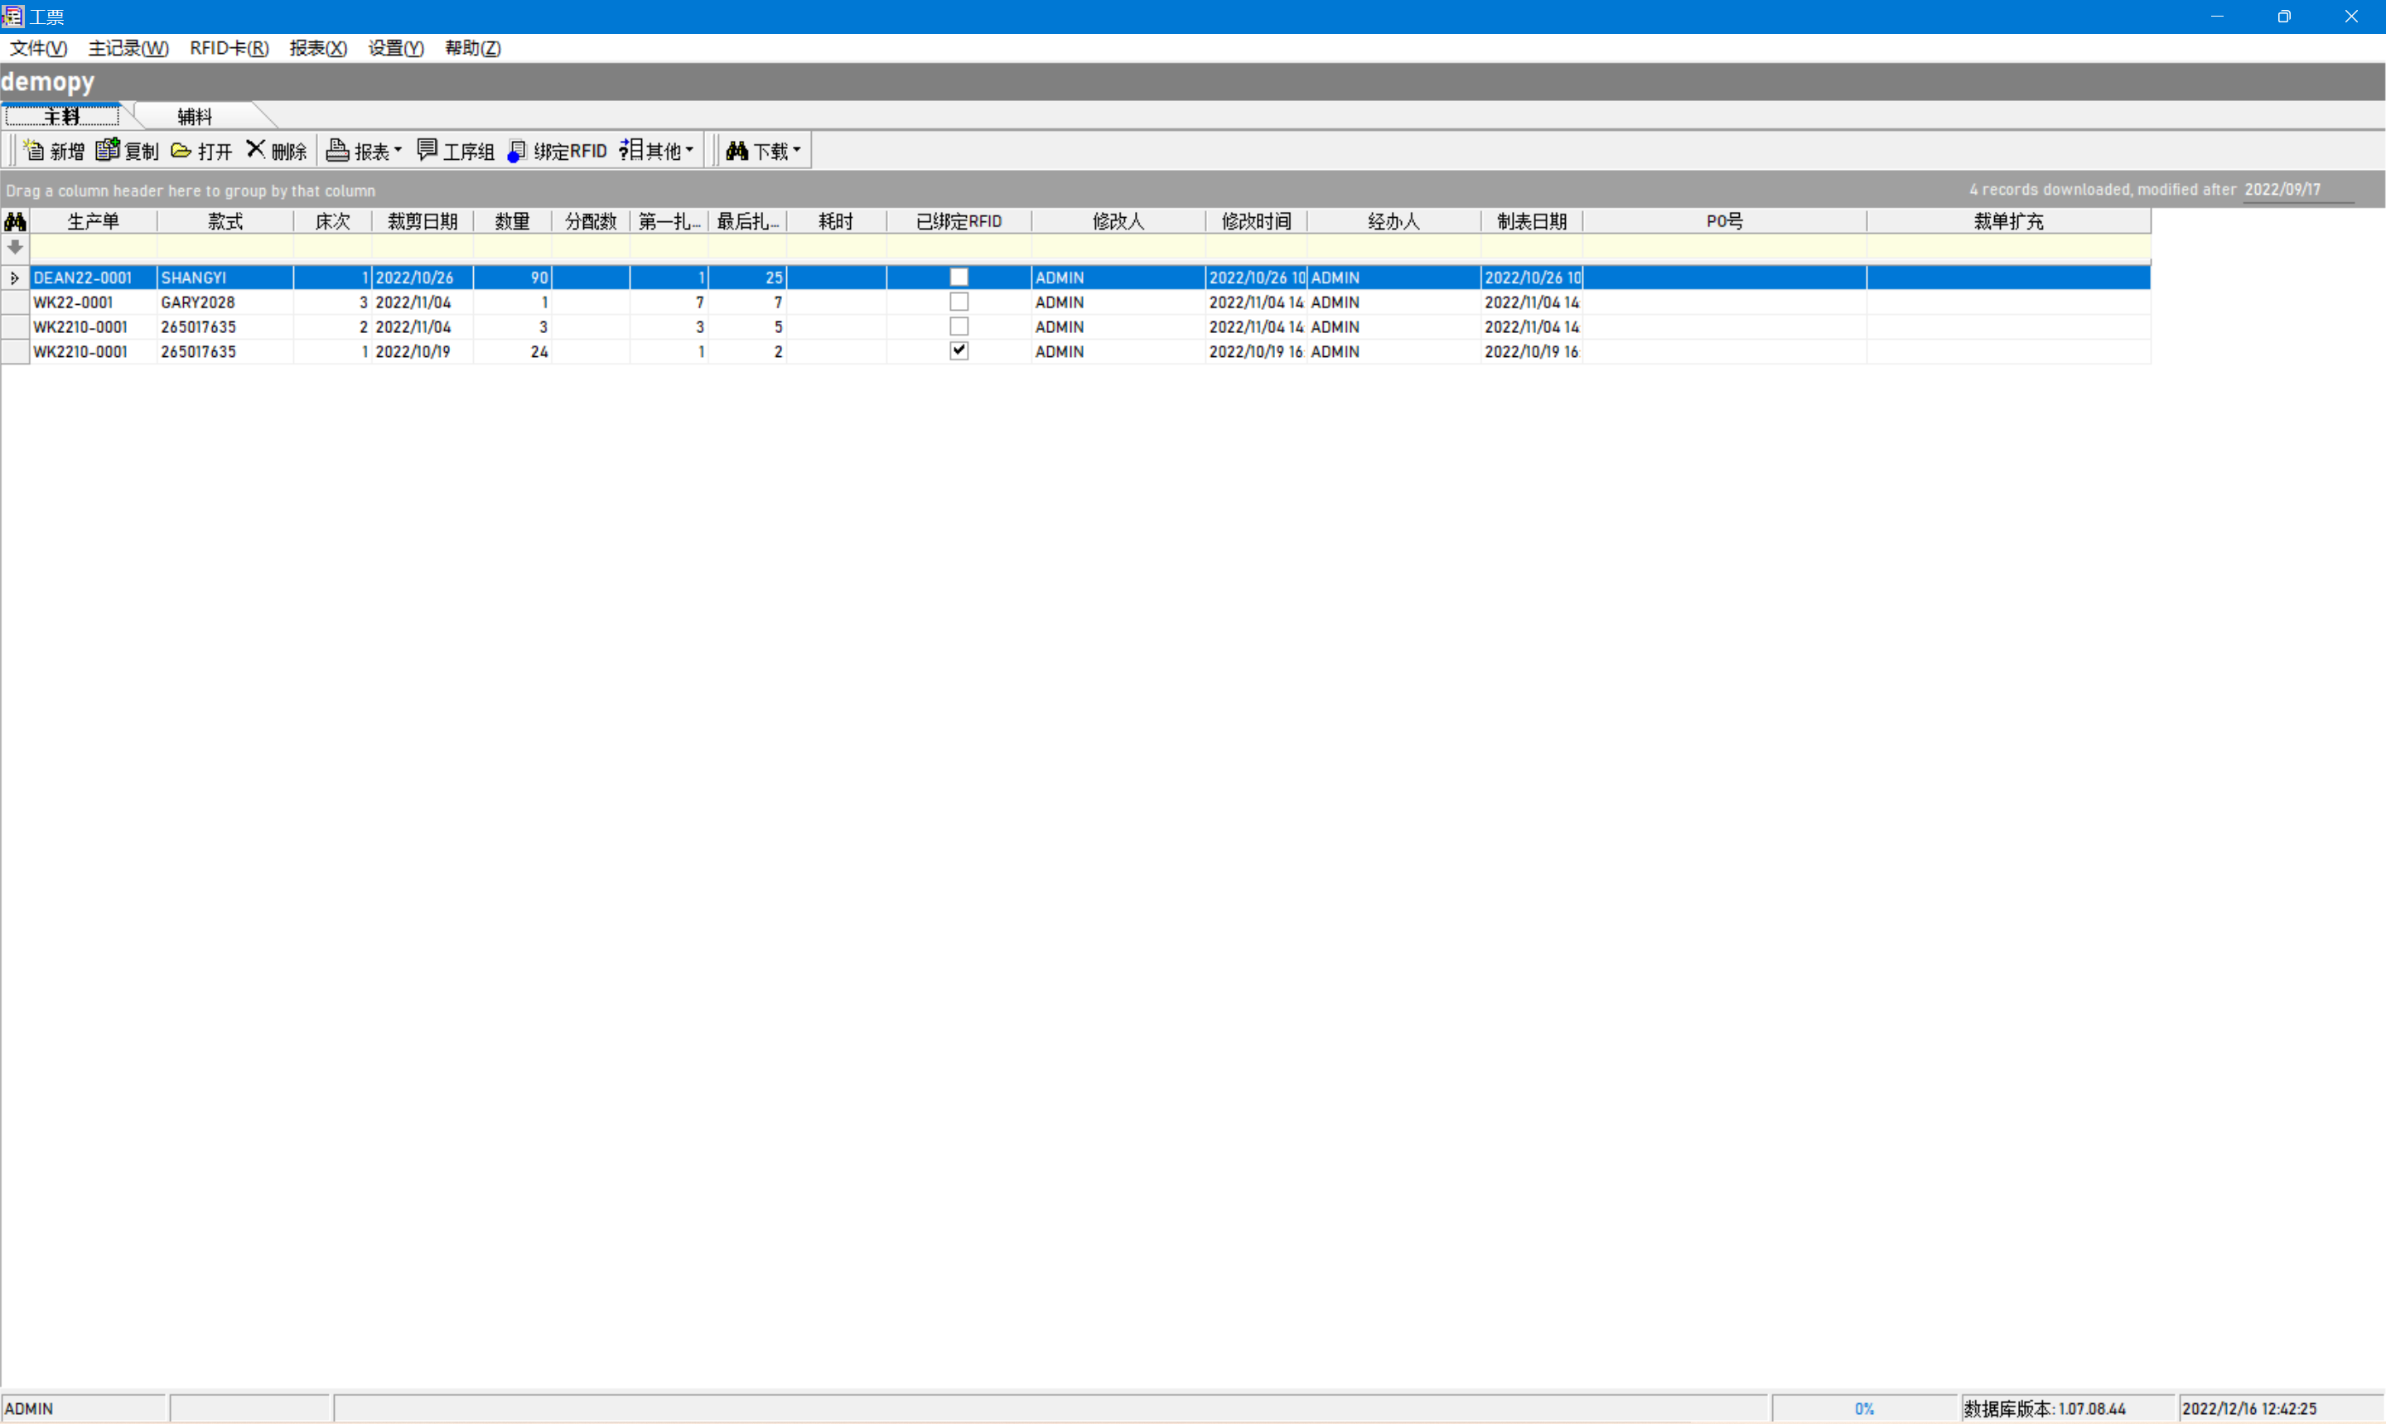
Task: Click the PO号 column header
Action: tap(1725, 222)
